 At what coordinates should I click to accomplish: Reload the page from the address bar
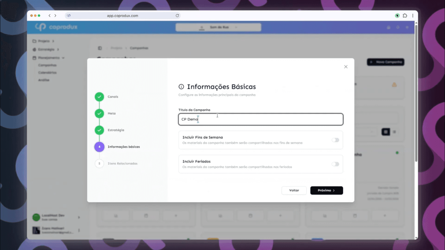(x=177, y=16)
